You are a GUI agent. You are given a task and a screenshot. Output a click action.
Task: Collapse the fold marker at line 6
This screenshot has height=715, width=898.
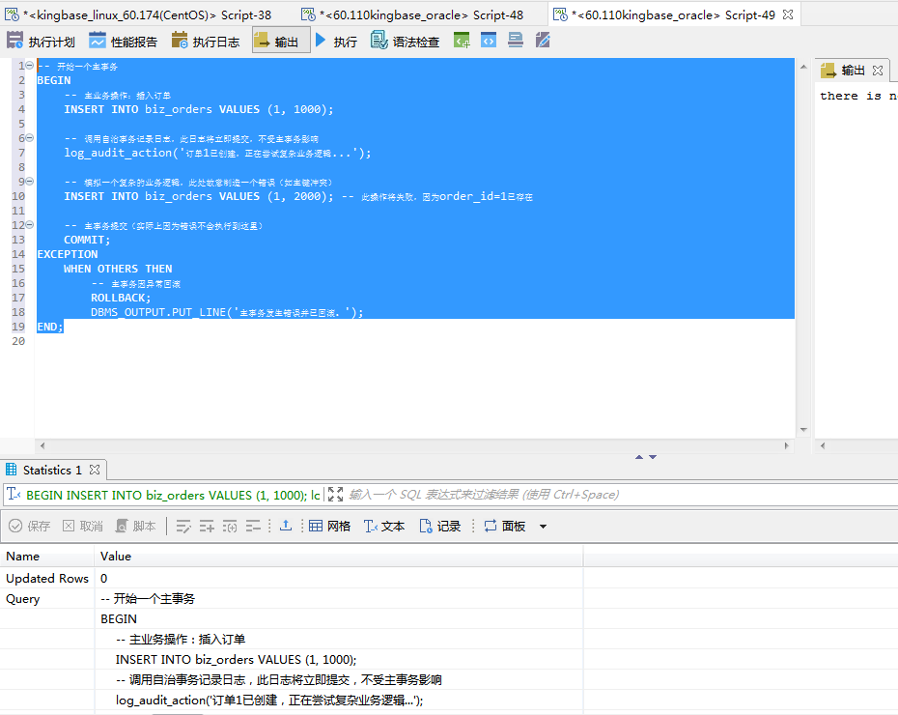point(29,138)
